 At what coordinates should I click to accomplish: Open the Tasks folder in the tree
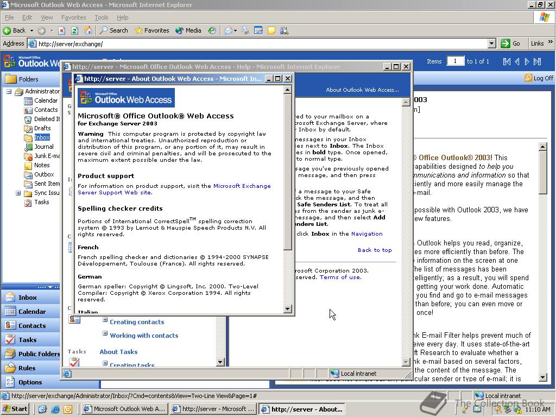pyautogui.click(x=41, y=202)
